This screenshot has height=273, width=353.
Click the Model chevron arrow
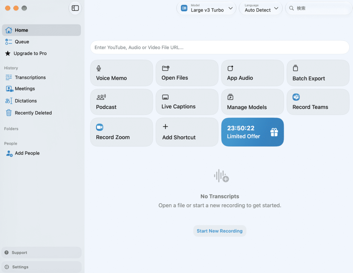click(x=231, y=8)
